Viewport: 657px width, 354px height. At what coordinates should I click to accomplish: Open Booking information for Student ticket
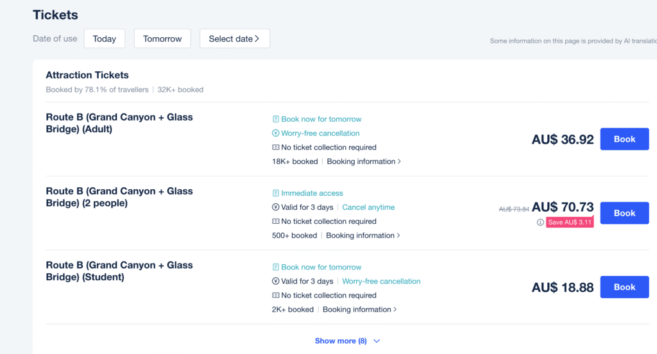(x=359, y=310)
